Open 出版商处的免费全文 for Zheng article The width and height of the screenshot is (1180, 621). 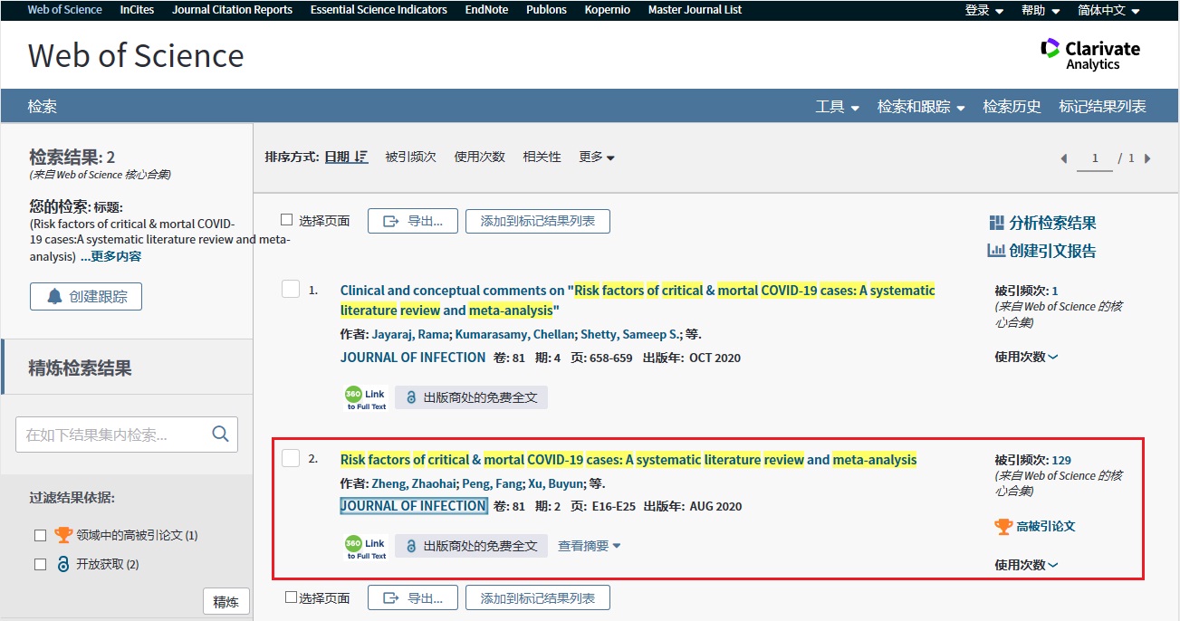click(x=471, y=546)
